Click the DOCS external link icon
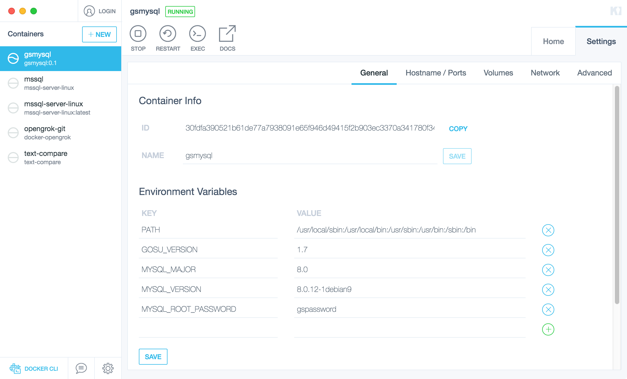 click(x=227, y=33)
